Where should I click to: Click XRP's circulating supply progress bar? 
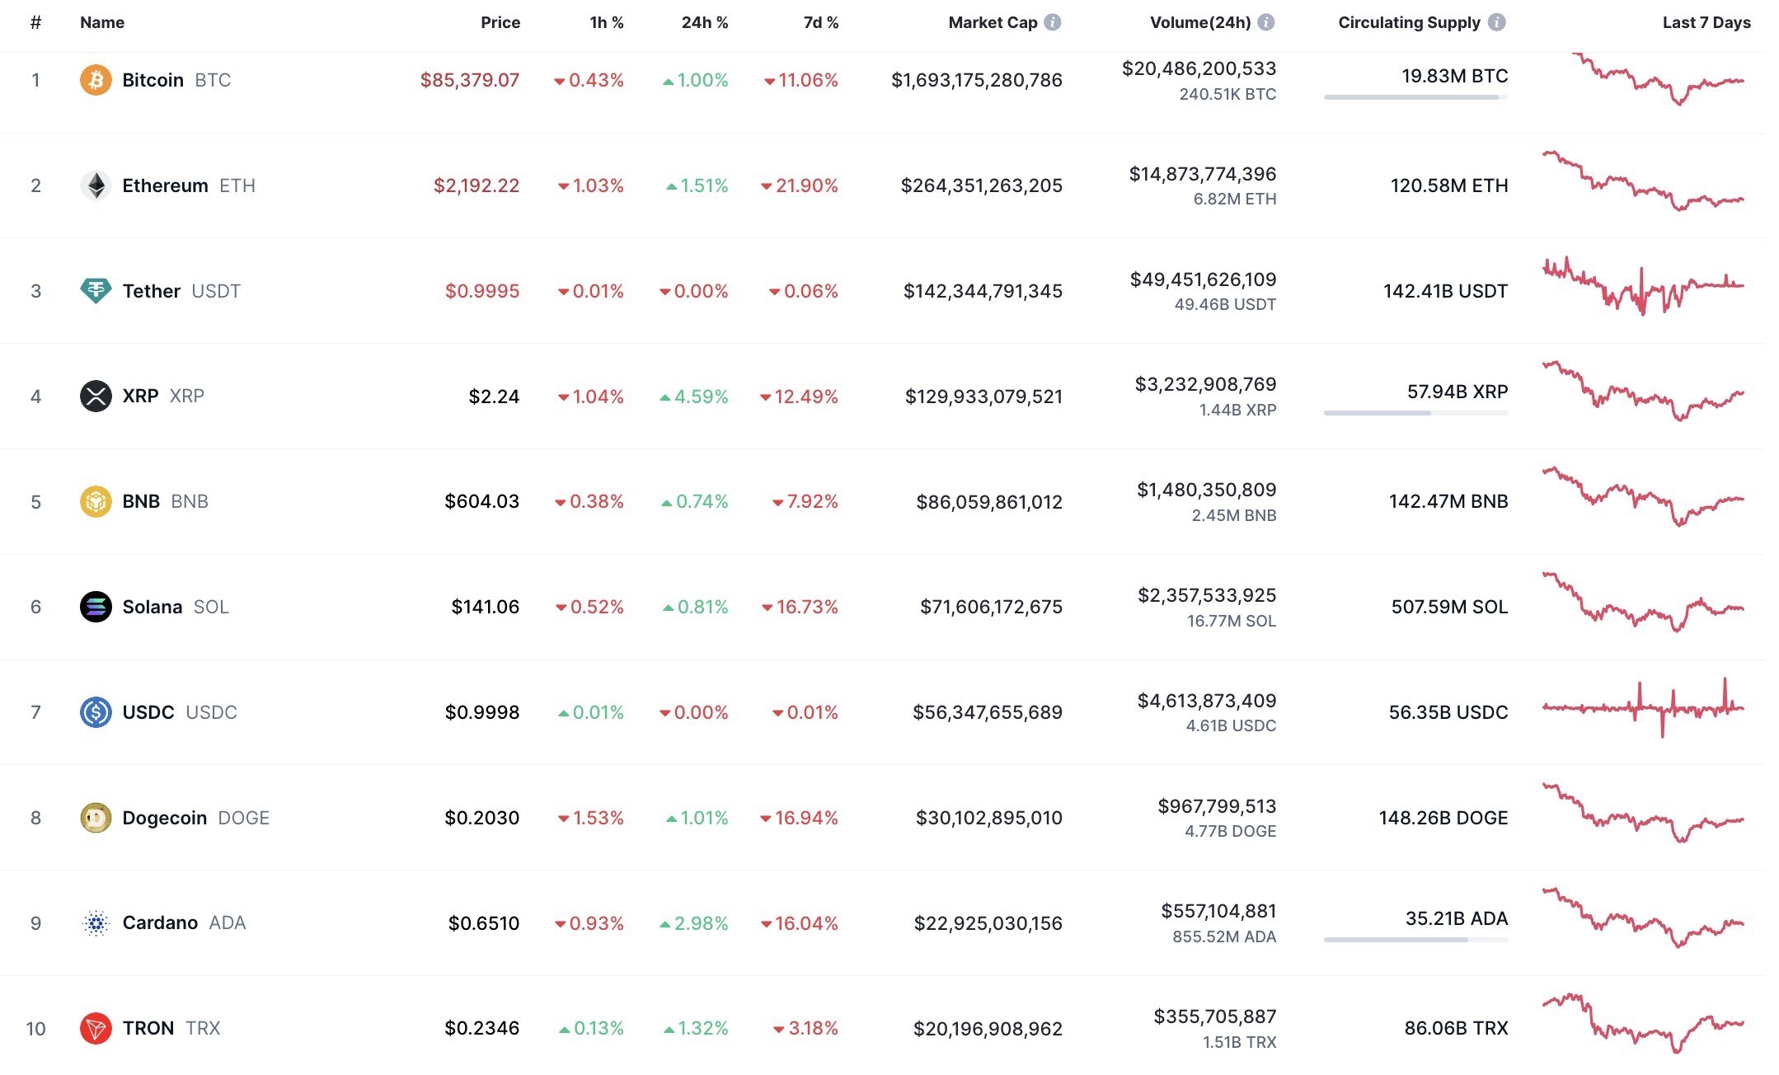click(x=1415, y=413)
